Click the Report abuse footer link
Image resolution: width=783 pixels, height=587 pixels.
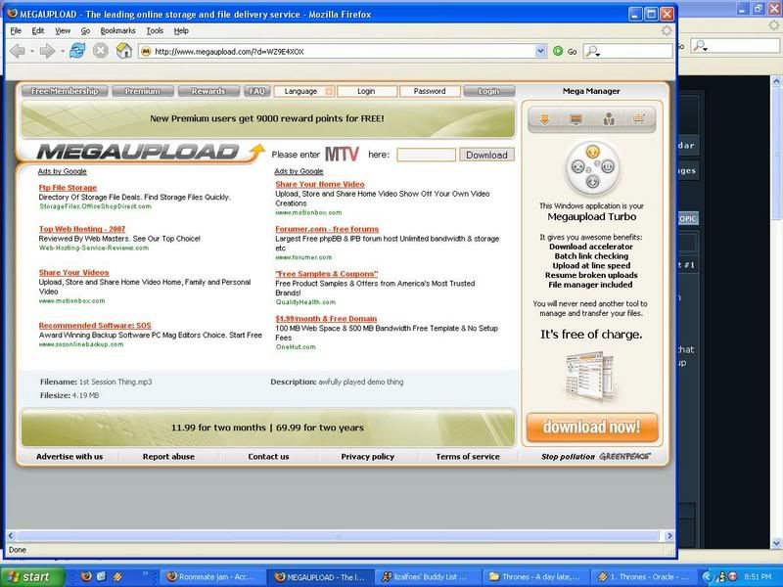tap(168, 456)
